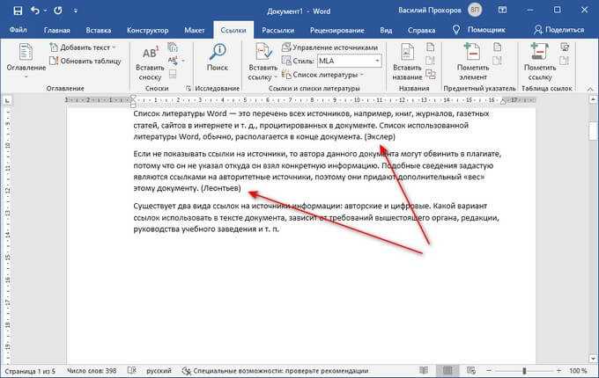599x378 pixels.
Task: Click the zoom out minus button
Action: (489, 370)
